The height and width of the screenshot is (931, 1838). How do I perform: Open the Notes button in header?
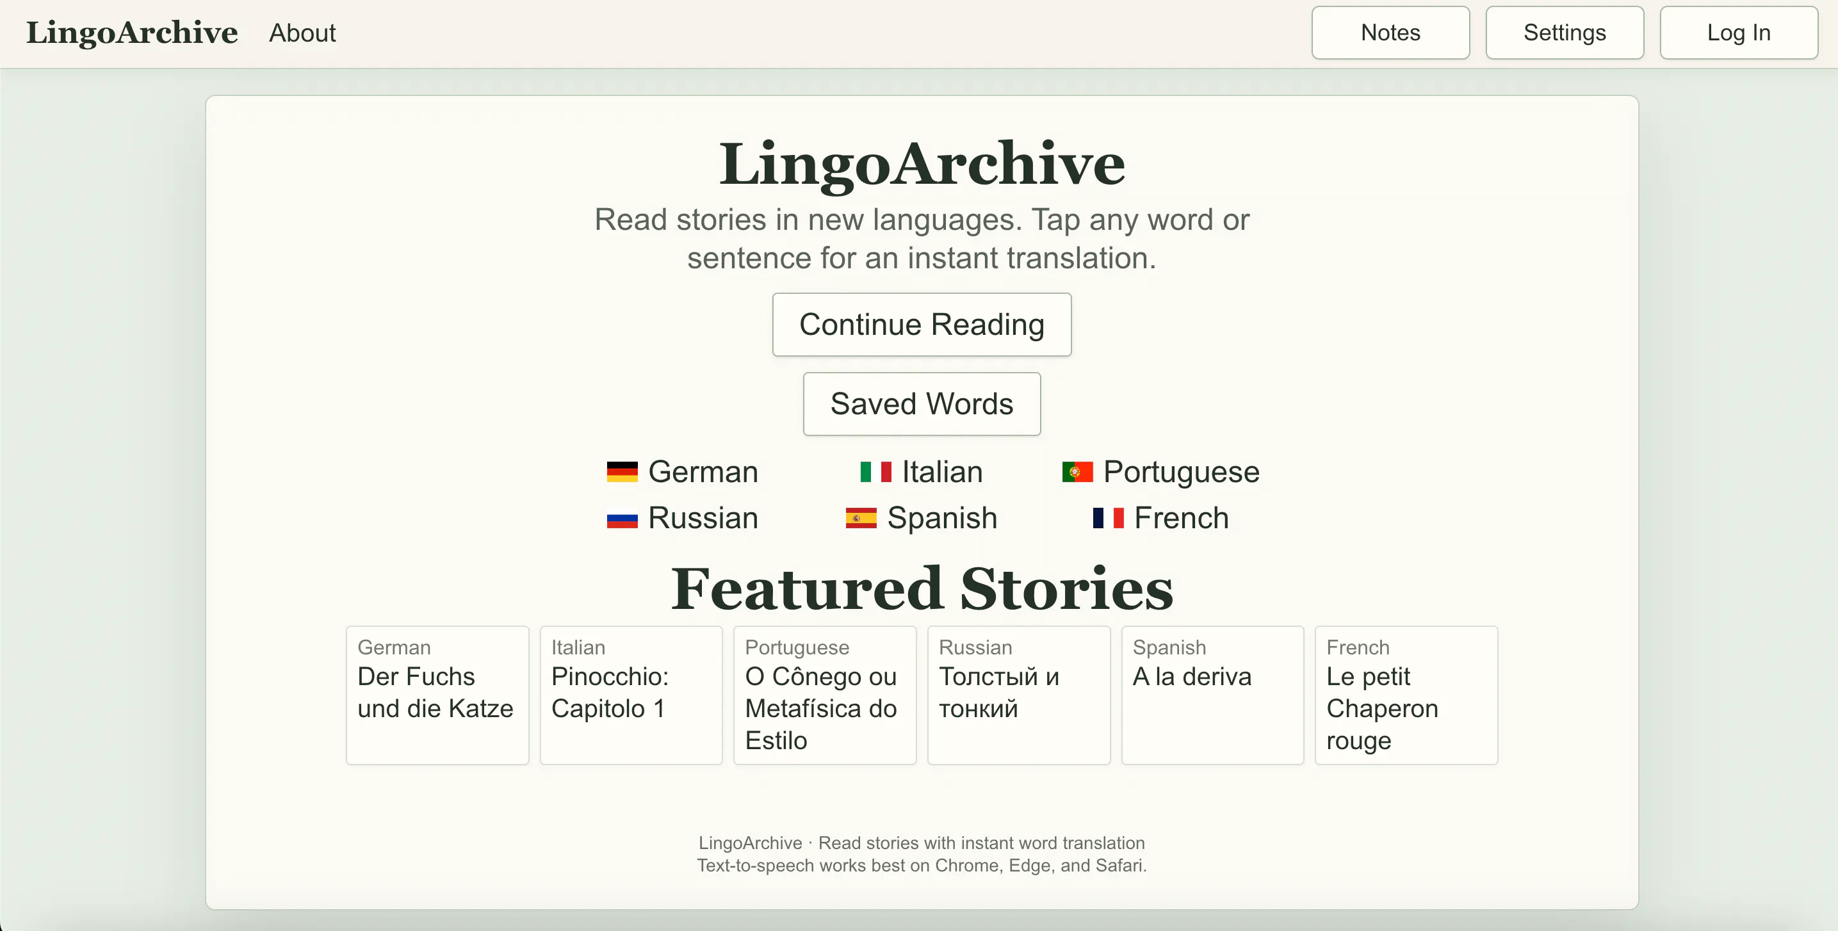pyautogui.click(x=1390, y=33)
